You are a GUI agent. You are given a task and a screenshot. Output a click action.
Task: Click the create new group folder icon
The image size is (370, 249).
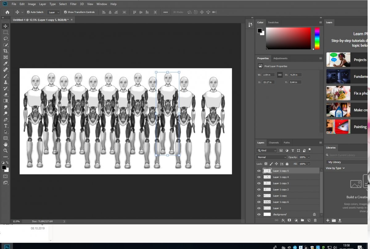302,220
